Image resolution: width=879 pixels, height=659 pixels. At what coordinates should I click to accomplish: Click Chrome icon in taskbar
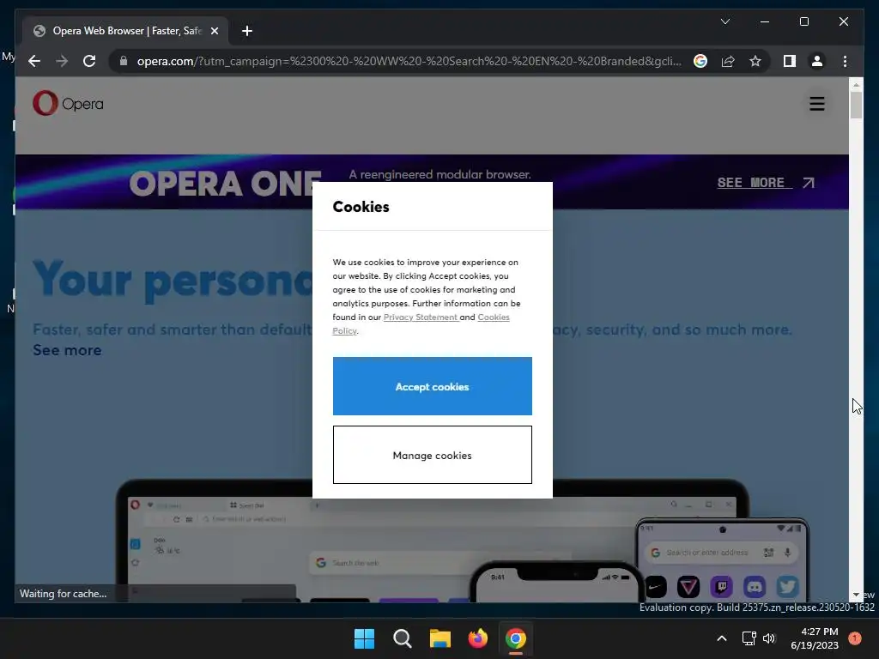pos(516,638)
